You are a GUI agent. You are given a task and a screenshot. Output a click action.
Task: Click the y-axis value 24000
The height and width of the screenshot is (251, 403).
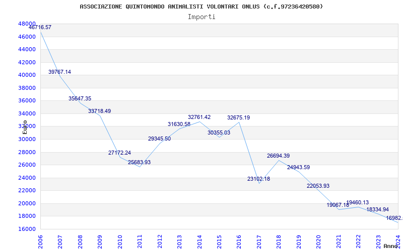[x=27, y=178]
